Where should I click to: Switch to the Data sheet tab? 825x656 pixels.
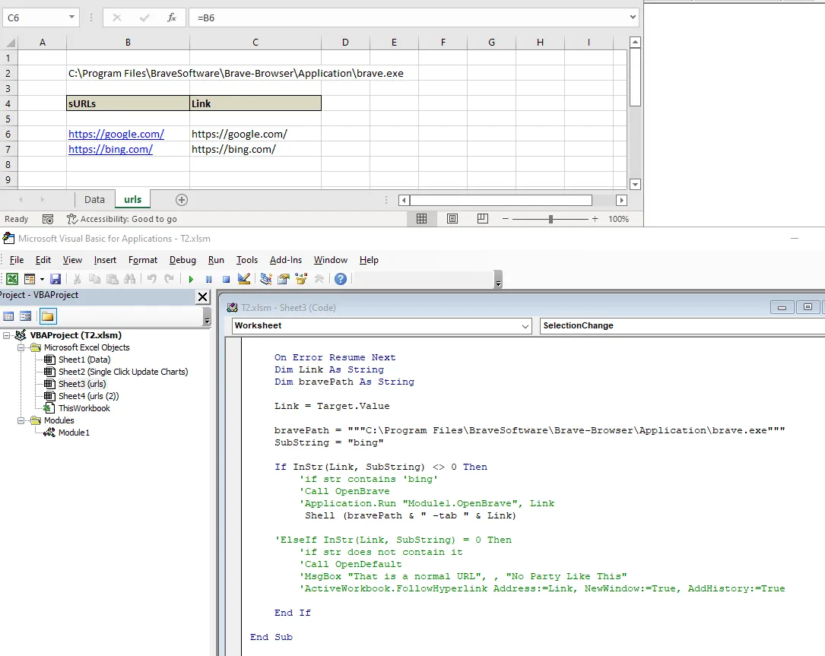(x=94, y=199)
